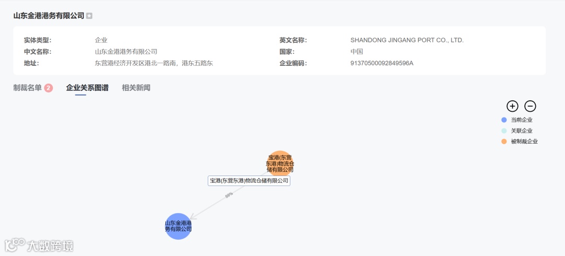
Task: Click the 当前企业 legend text
Action: (x=522, y=120)
